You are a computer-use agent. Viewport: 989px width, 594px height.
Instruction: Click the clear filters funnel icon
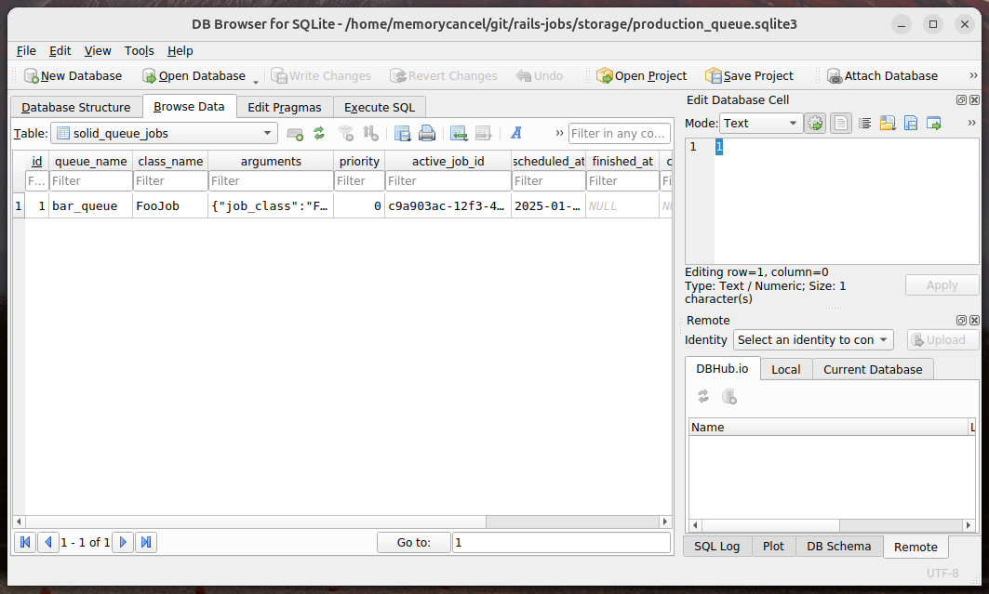click(346, 133)
